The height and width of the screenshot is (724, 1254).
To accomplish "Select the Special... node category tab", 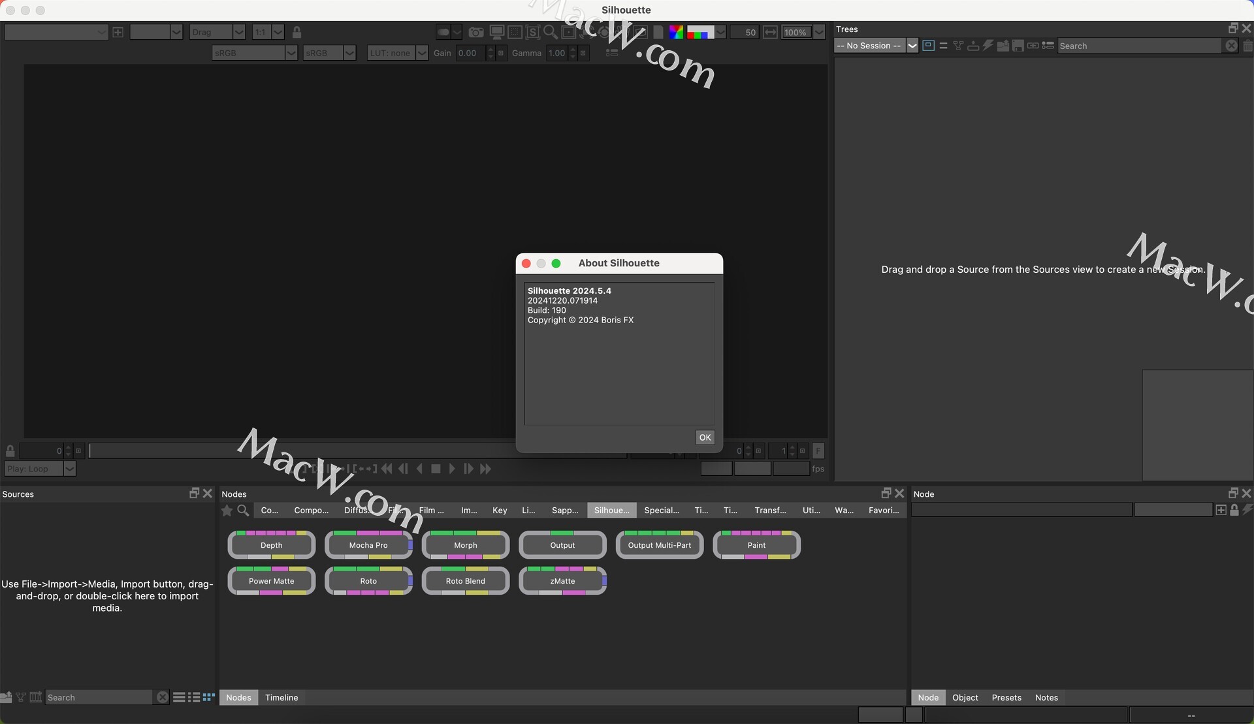I will click(x=662, y=511).
